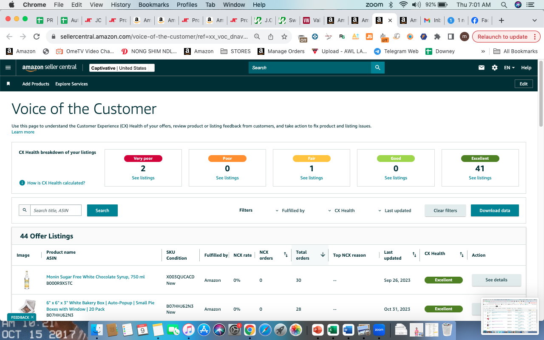Screen dimensions: 544x340
Task: Click the Clear filters button
Action: [x=445, y=210]
